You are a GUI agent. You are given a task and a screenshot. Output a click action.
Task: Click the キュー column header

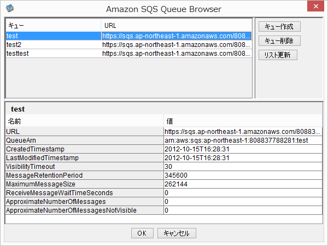point(53,25)
